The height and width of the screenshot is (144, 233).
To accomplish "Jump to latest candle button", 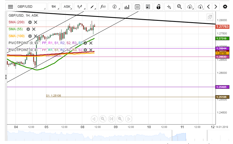I will tap(111, 119).
